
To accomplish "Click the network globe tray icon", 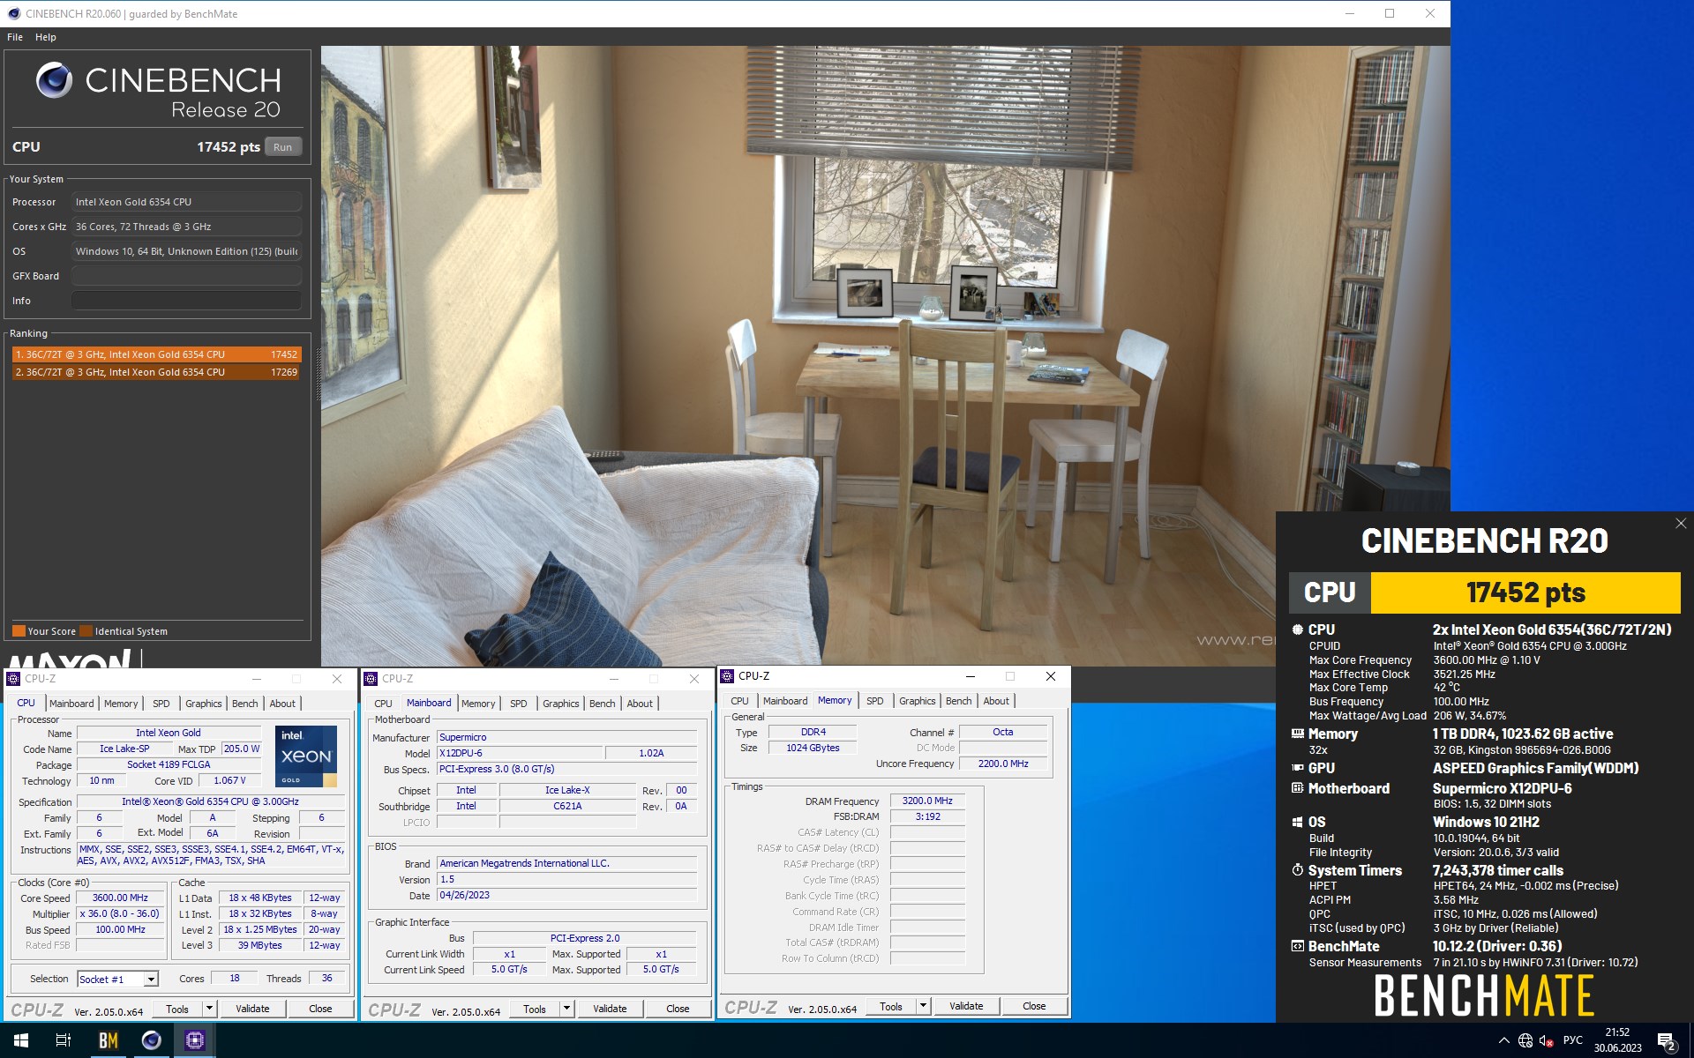I will tap(1525, 1040).
